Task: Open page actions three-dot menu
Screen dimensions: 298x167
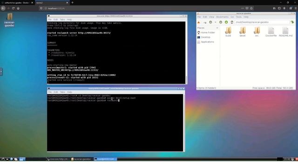Action: coord(242,8)
